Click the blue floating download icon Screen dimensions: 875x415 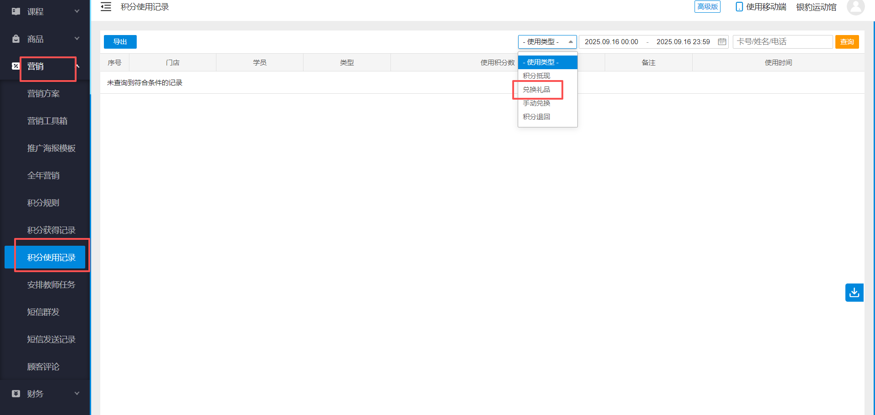[854, 293]
